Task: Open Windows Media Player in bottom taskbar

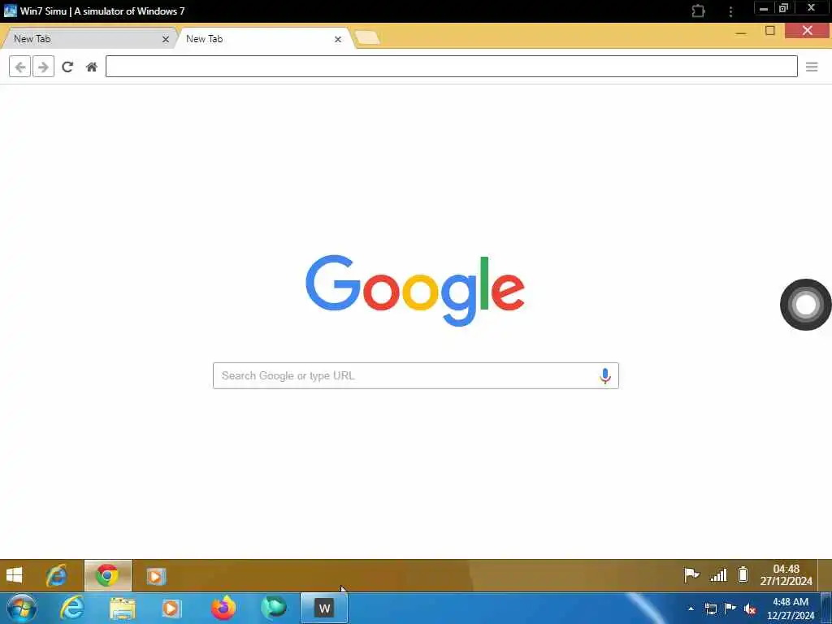Action: coord(171,609)
